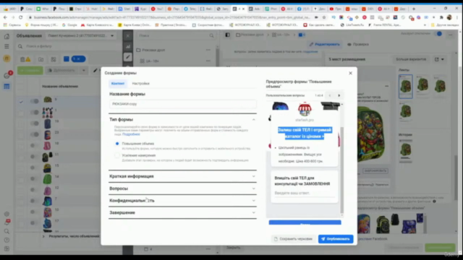Image resolution: width=463 pixels, height=260 pixels.
Task: Select the Повышение объема radio option
Action: click(x=117, y=144)
